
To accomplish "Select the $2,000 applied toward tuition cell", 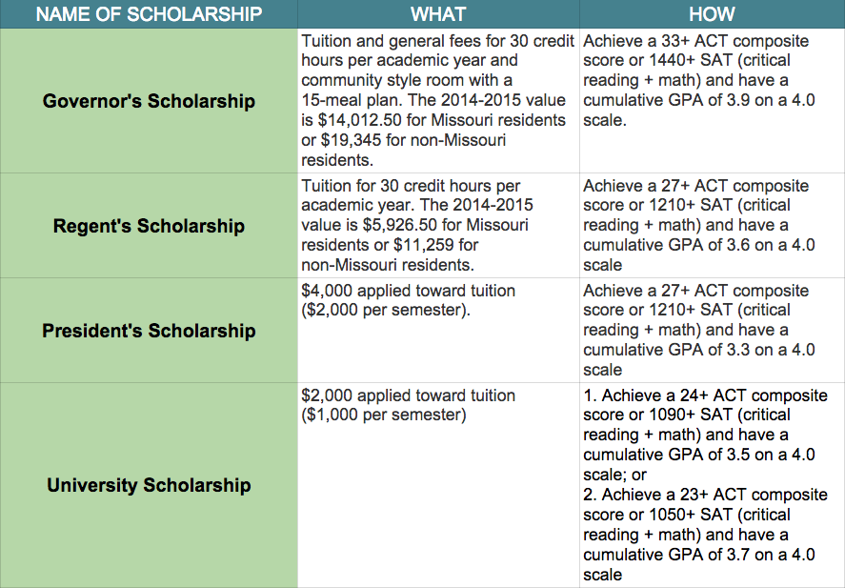I will pos(438,485).
